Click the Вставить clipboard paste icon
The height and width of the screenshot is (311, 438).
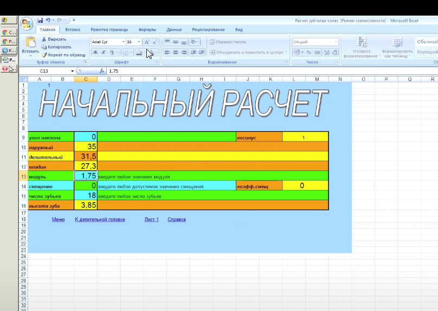pyautogui.click(x=30, y=42)
